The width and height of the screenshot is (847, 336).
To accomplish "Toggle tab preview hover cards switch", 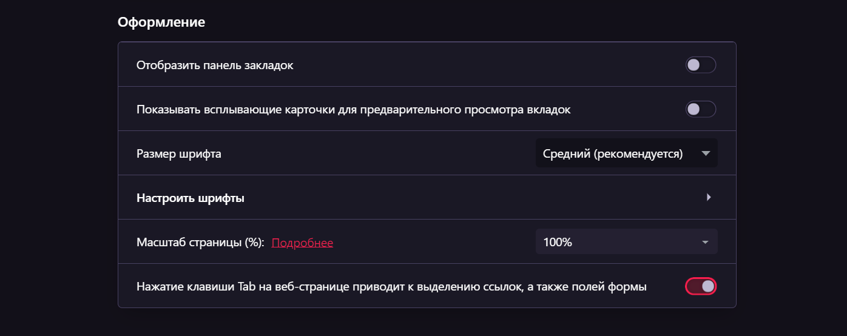I will pyautogui.click(x=701, y=109).
